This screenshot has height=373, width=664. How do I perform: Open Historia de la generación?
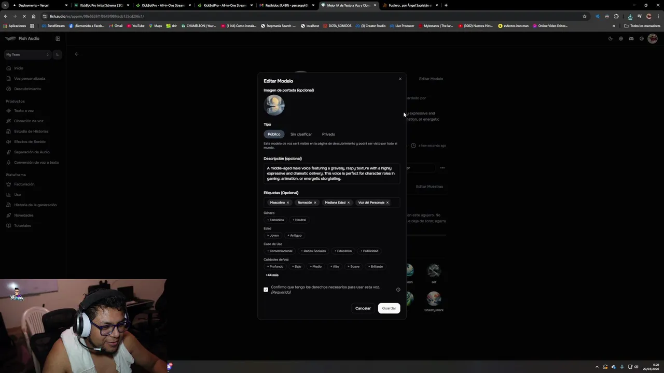35,205
